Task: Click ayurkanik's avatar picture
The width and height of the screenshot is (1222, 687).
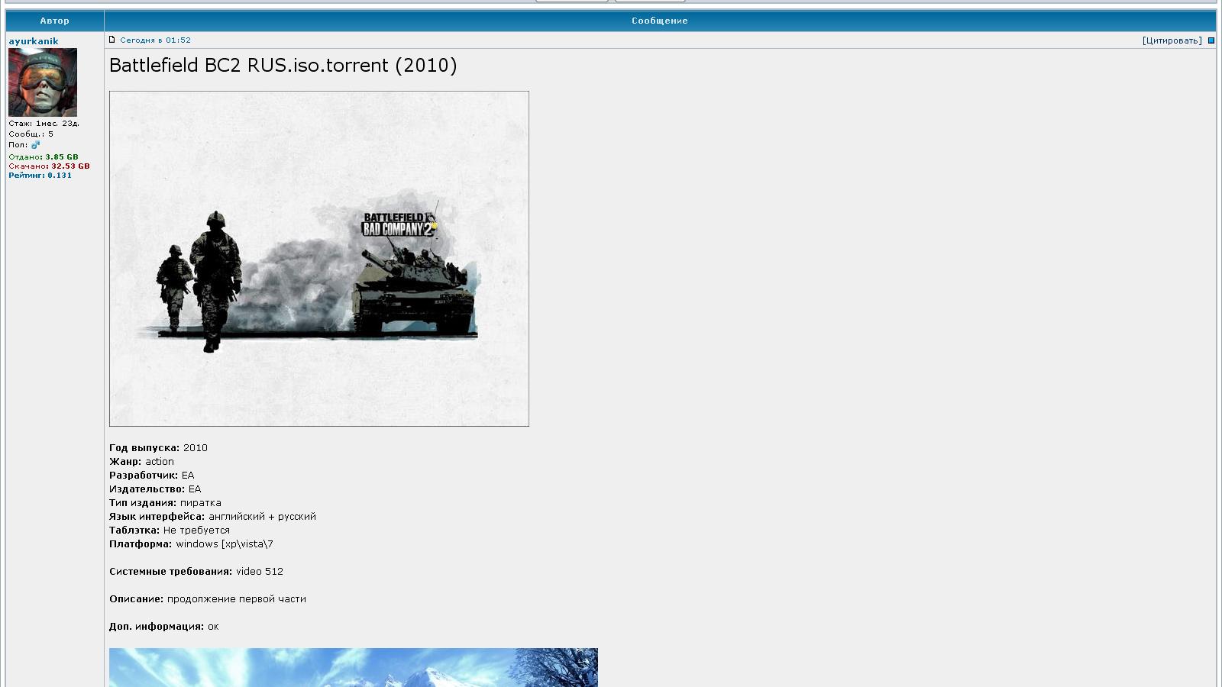Action: point(43,82)
